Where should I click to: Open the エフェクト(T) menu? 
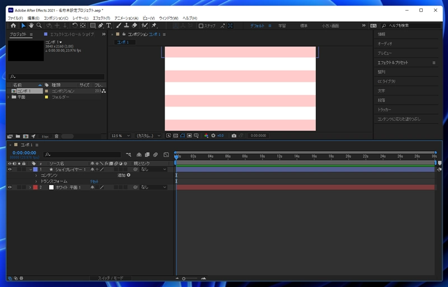[101, 18]
